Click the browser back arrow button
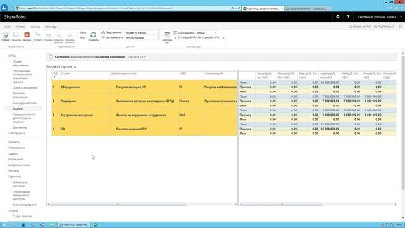Viewport: 405px width, 228px height. click(4, 8)
